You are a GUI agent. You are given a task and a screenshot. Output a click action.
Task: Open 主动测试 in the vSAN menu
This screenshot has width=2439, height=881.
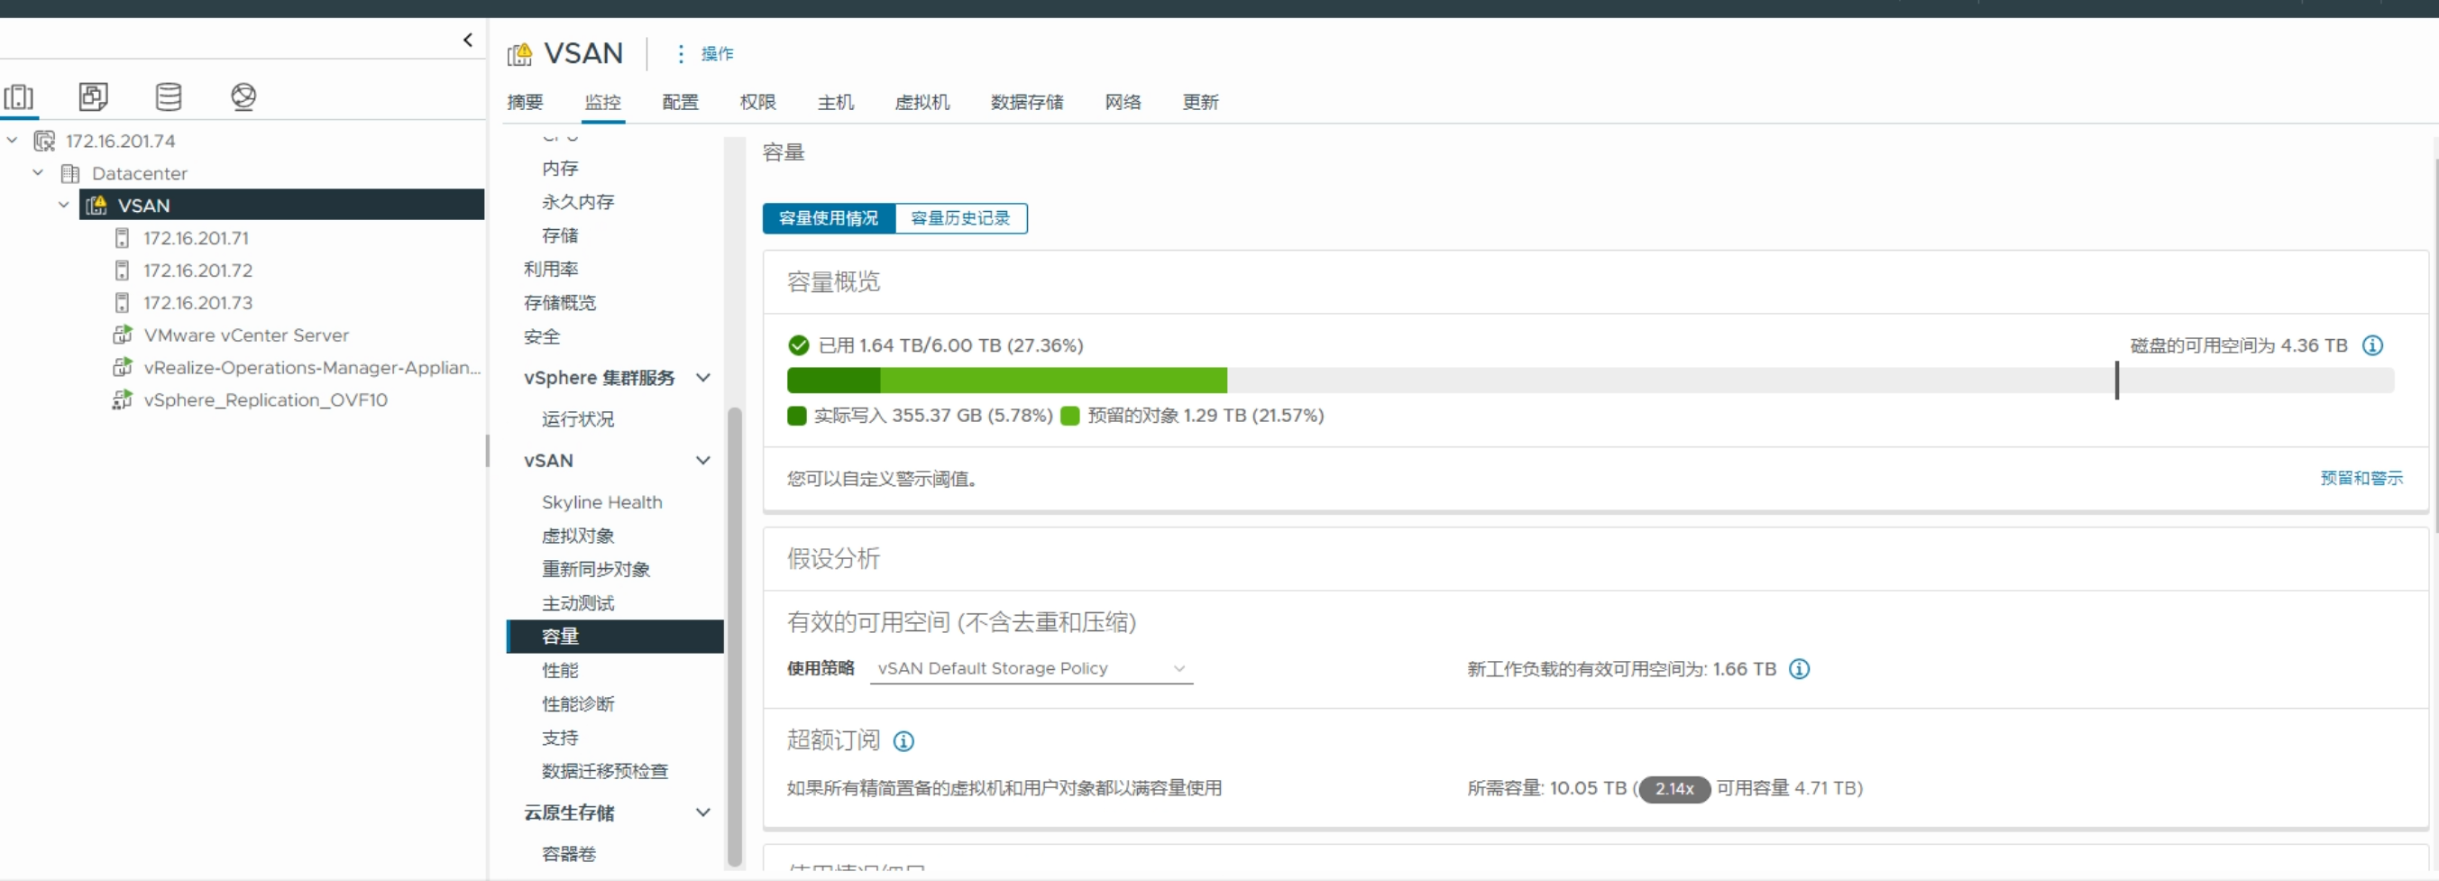(x=578, y=602)
